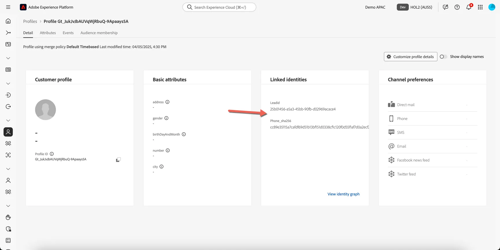Collapse the sidebar chevron above the Profiles icon
The image size is (500, 250).
tap(8, 120)
